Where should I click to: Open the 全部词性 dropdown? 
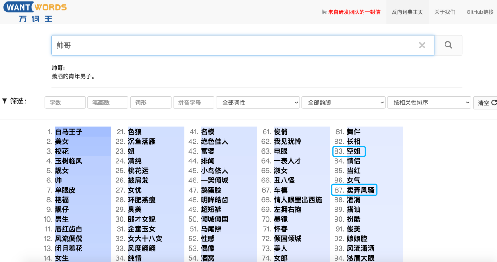[258, 103]
